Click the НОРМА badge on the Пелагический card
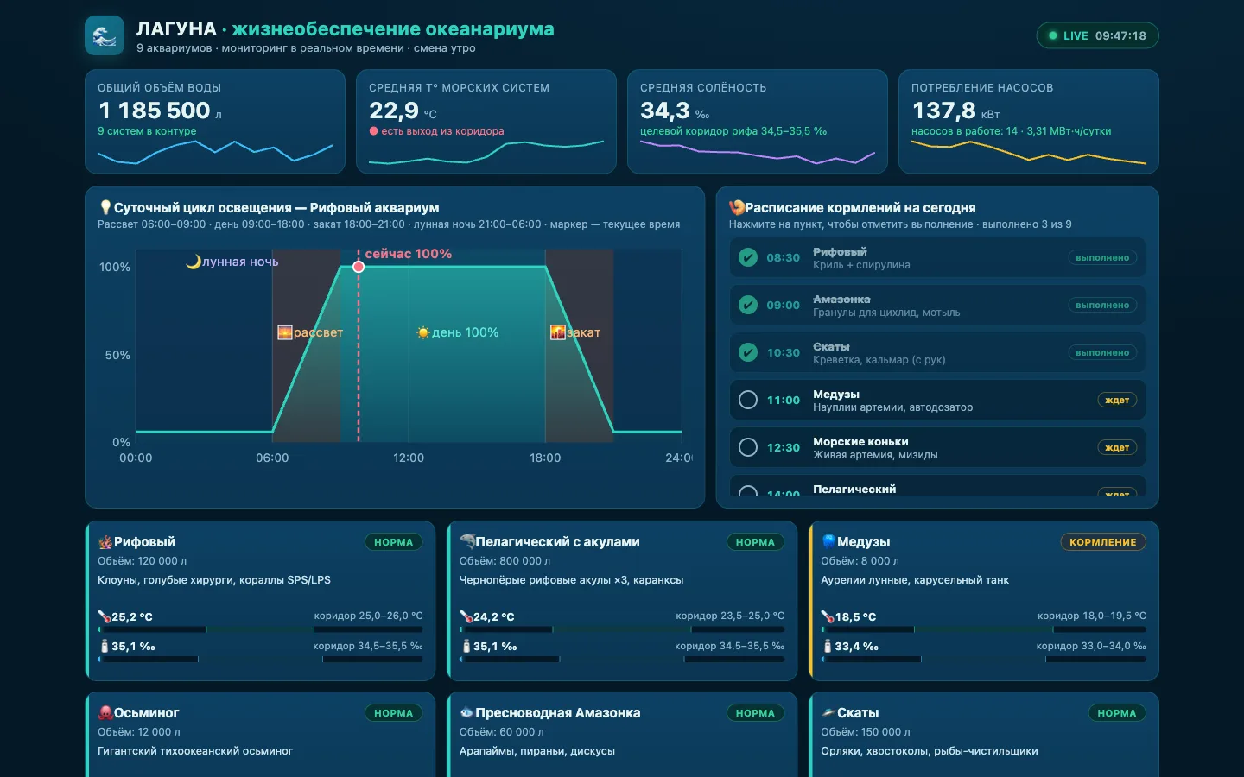Viewport: 1244px width, 777px height. 756,542
